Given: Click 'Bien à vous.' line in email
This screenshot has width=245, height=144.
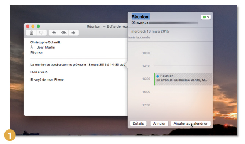Looking at the screenshot, I should pyautogui.click(x=39, y=72).
